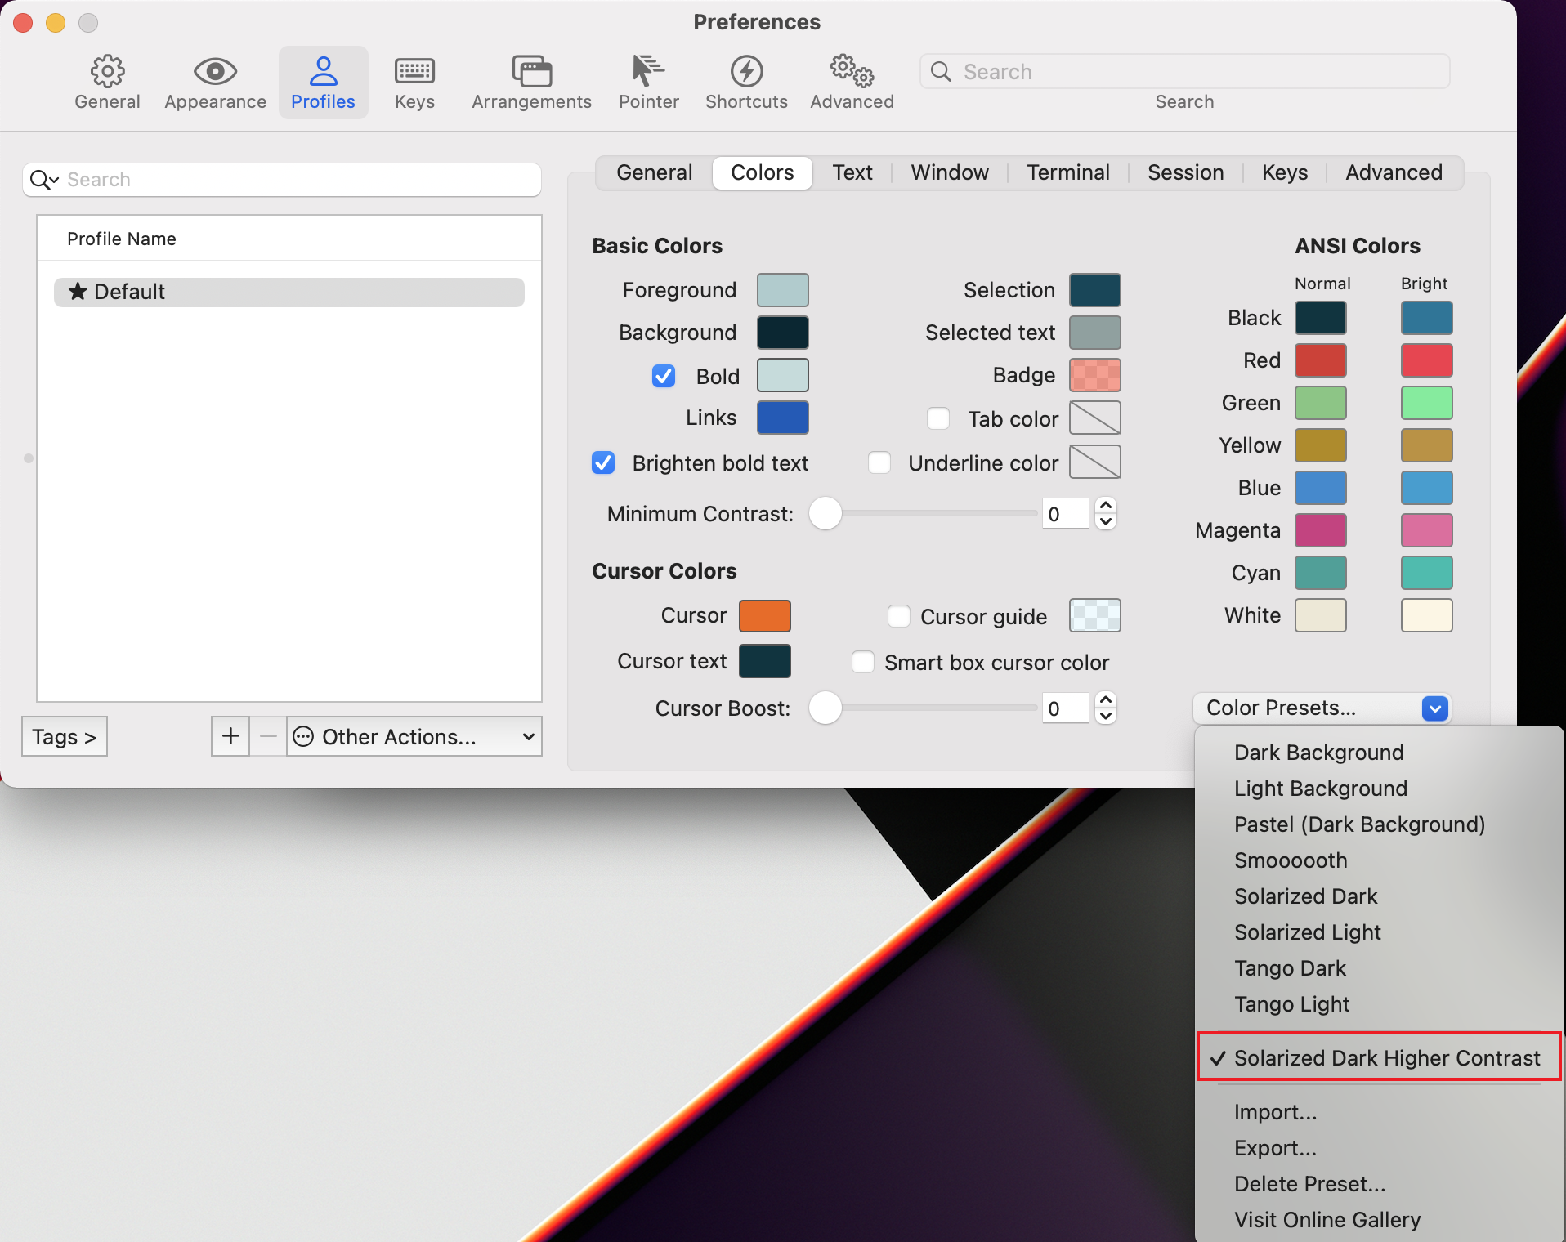Viewport: 1566px width, 1242px height.
Task: Choose Tango Dark preset
Action: pyautogui.click(x=1380, y=967)
